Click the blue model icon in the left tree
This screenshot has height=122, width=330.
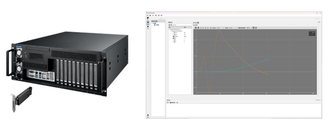tap(155, 25)
